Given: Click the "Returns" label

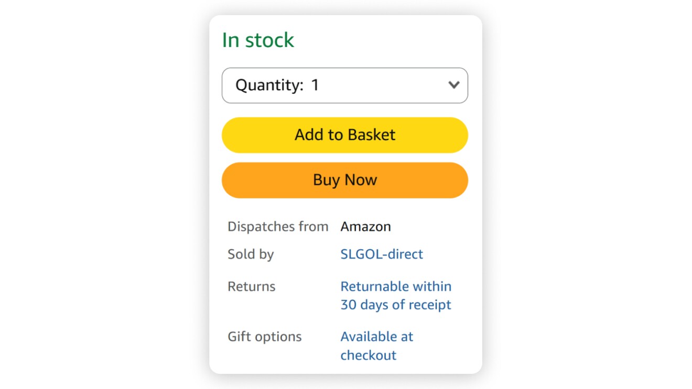Looking at the screenshot, I should pos(251,286).
